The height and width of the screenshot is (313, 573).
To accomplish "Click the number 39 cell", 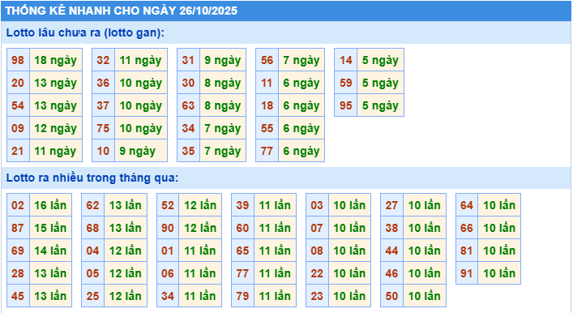I will [242, 205].
